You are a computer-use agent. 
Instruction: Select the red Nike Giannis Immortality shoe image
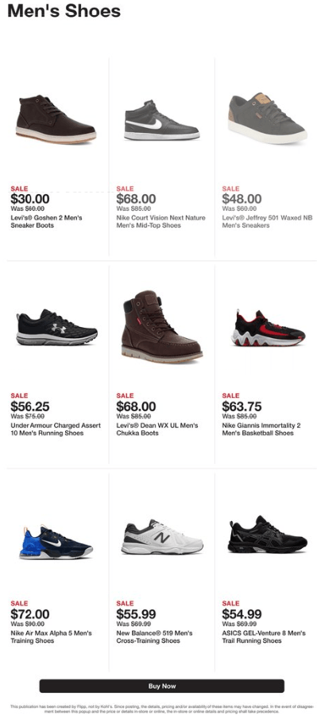point(269,328)
